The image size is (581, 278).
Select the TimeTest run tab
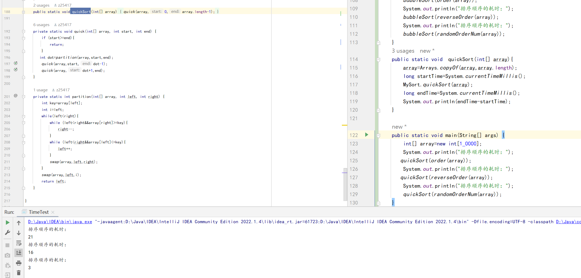coord(38,212)
